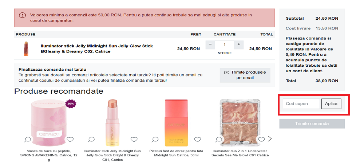This screenshot has width=364, height=164.
Task: Increase quantity with plus button
Action: pos(239,44)
